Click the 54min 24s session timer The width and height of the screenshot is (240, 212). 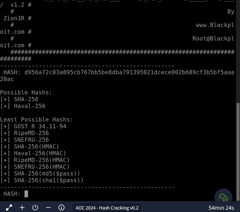click(221, 207)
